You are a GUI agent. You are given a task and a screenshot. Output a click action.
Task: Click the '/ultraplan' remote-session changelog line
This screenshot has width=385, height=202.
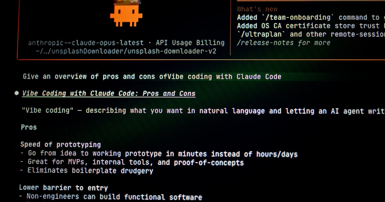tap(311, 34)
